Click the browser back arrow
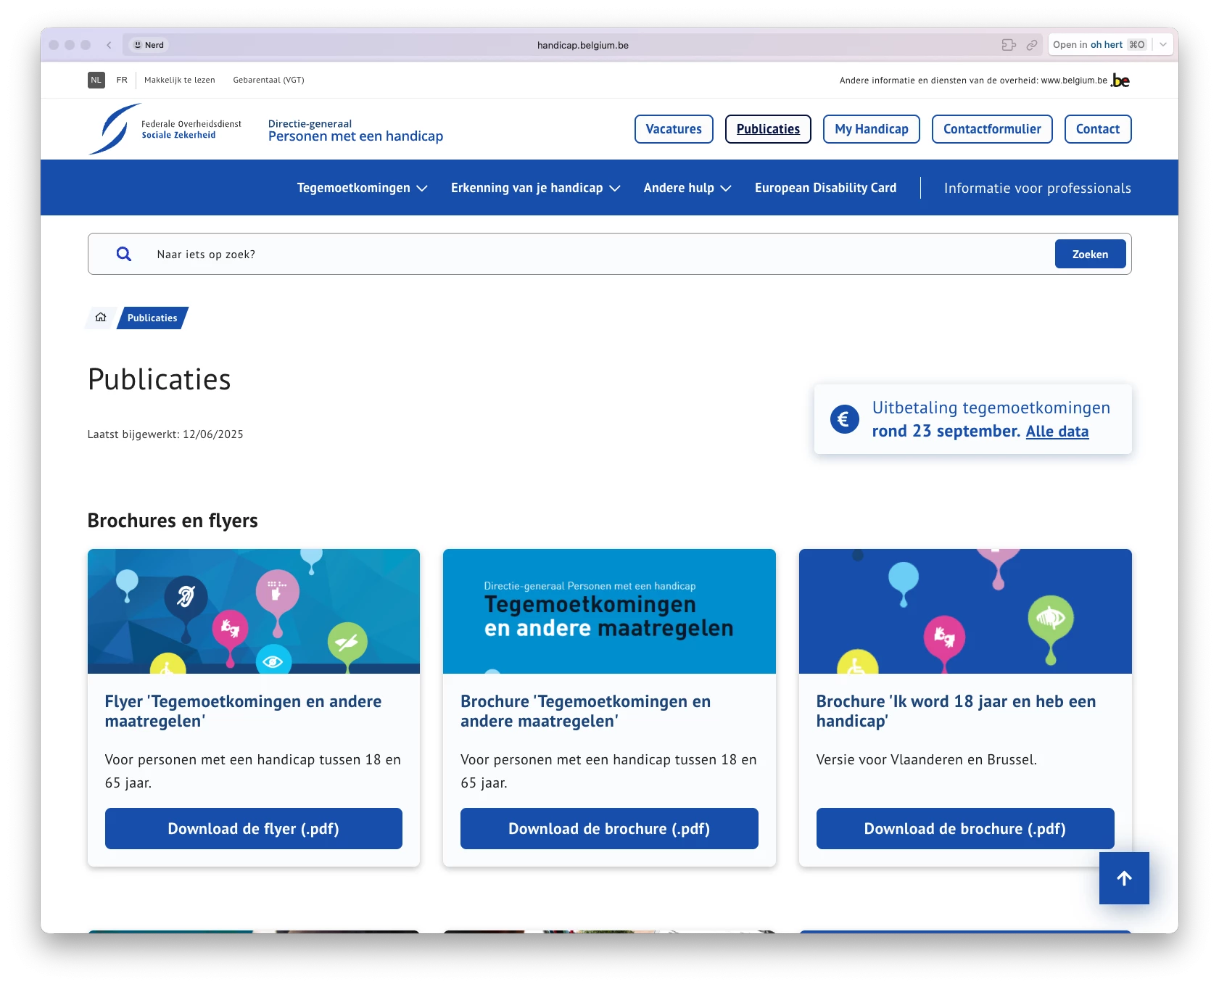The image size is (1219, 987). pos(109,45)
